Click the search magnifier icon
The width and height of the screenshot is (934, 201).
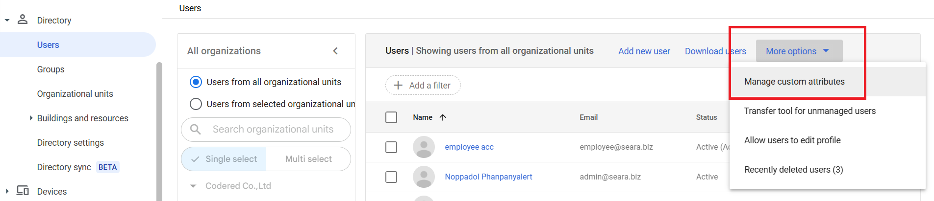click(196, 129)
